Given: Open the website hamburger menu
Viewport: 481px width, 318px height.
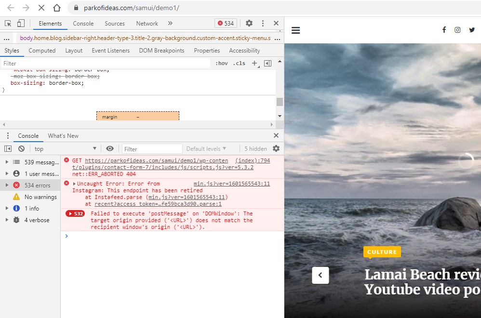Looking at the screenshot, I should click(x=296, y=30).
